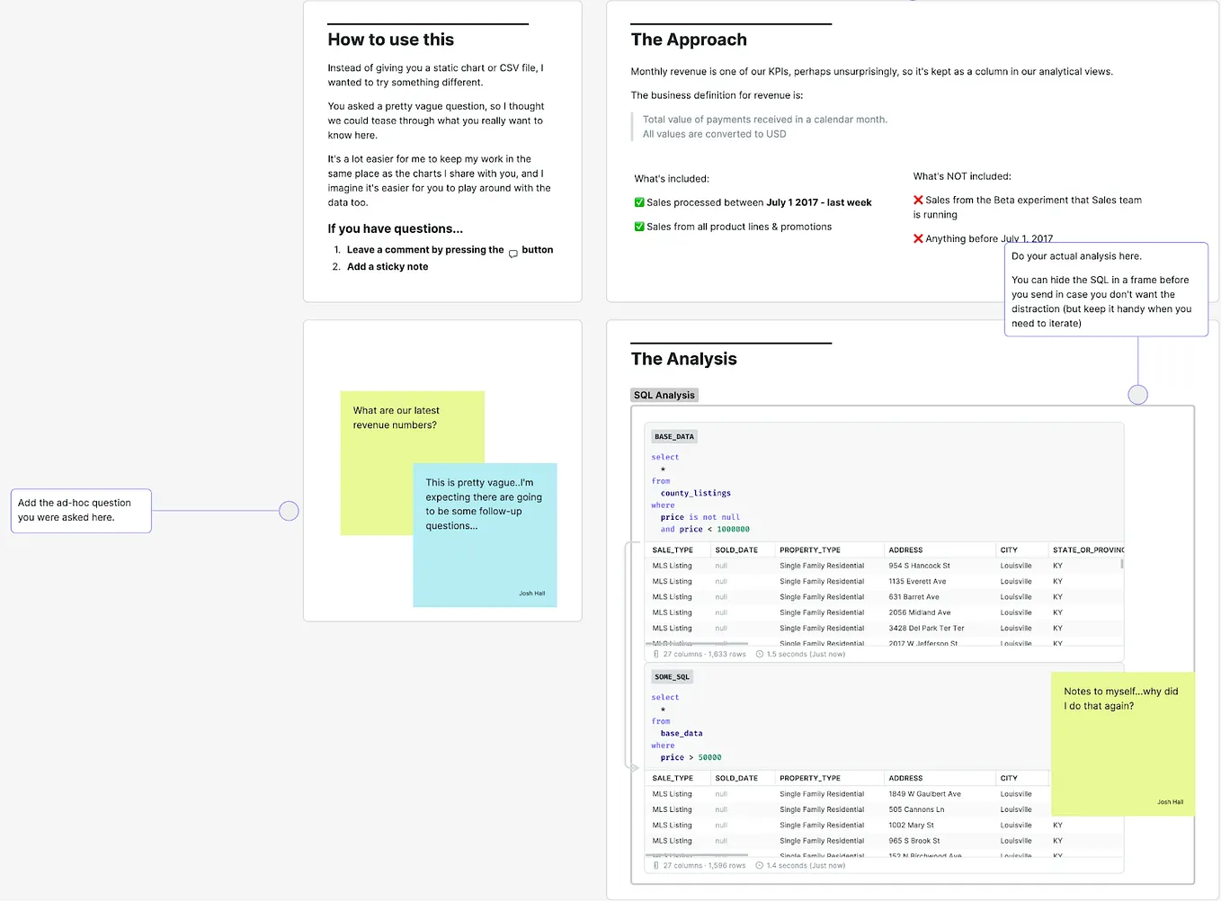Select the ADDRESS column header in the results table
This screenshot has height=902, width=1221.
tap(905, 549)
